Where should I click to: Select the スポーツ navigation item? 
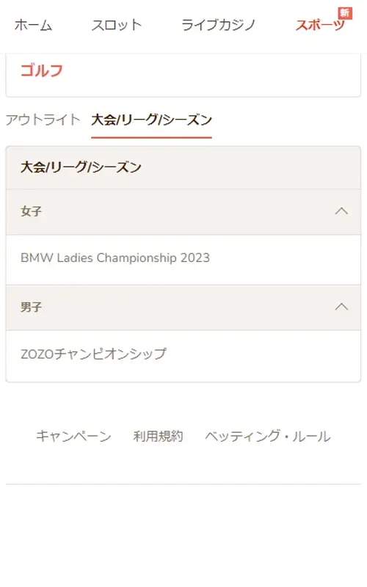pos(320,26)
